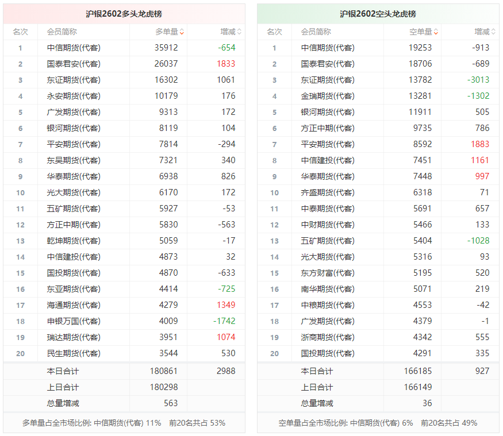The height and width of the screenshot is (436, 503).
Task: Click the 沪银2602空头龙虎榜 title
Action: point(378,14)
